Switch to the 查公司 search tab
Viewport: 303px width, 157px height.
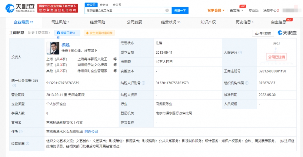(91, 5)
